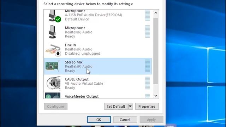Click the "Microphone" name above Realtek(R) Audio
The width and height of the screenshot is (226, 127).
pyautogui.click(x=75, y=28)
